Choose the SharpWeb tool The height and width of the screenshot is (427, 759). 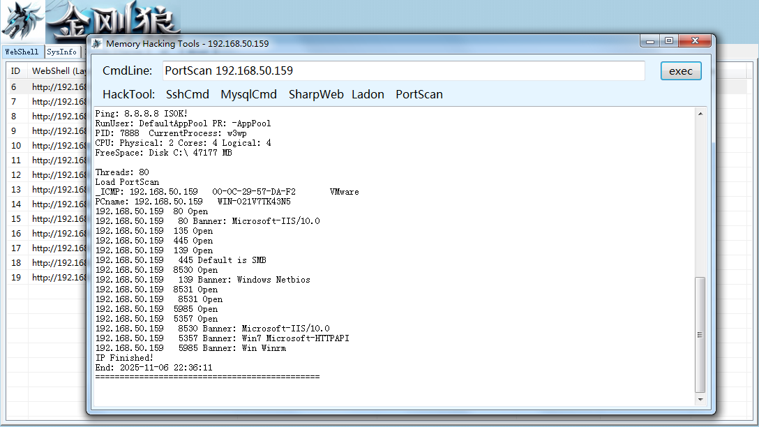[x=316, y=94]
